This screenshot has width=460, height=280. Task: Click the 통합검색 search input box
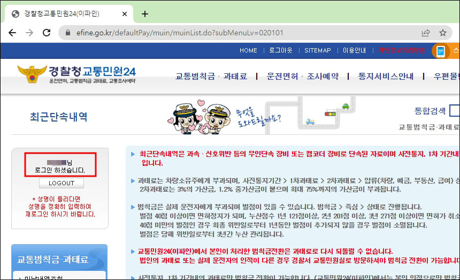pyautogui.click(x=455, y=111)
